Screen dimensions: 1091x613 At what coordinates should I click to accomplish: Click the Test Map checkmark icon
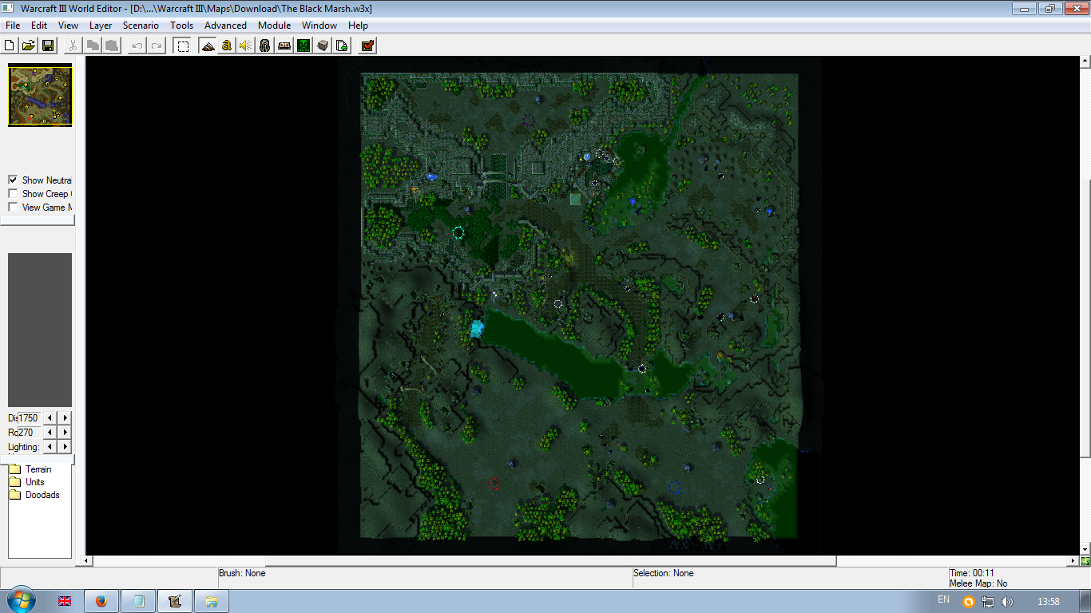point(367,45)
